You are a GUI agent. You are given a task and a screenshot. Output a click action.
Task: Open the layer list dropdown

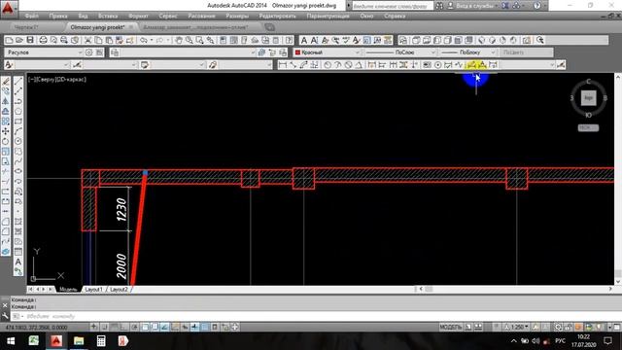[253, 52]
